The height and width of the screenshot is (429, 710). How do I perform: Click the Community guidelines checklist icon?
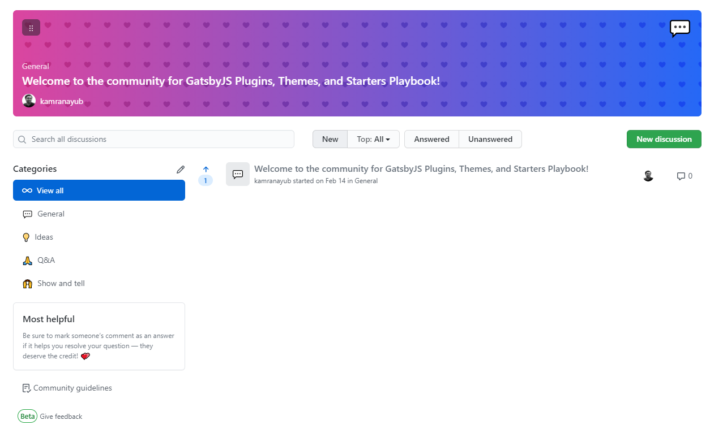(x=26, y=388)
